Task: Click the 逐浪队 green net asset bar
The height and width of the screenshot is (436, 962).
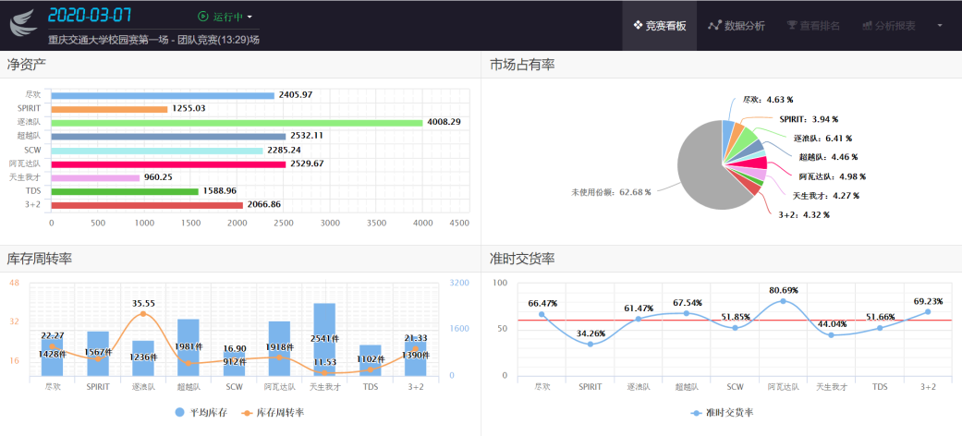Action: point(237,122)
